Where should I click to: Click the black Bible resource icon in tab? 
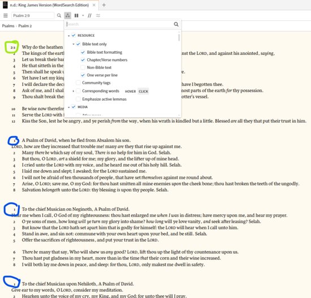(5, 5)
